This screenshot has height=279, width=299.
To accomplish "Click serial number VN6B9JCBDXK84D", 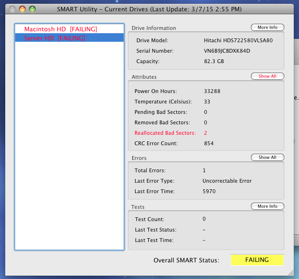I will coord(227,51).
